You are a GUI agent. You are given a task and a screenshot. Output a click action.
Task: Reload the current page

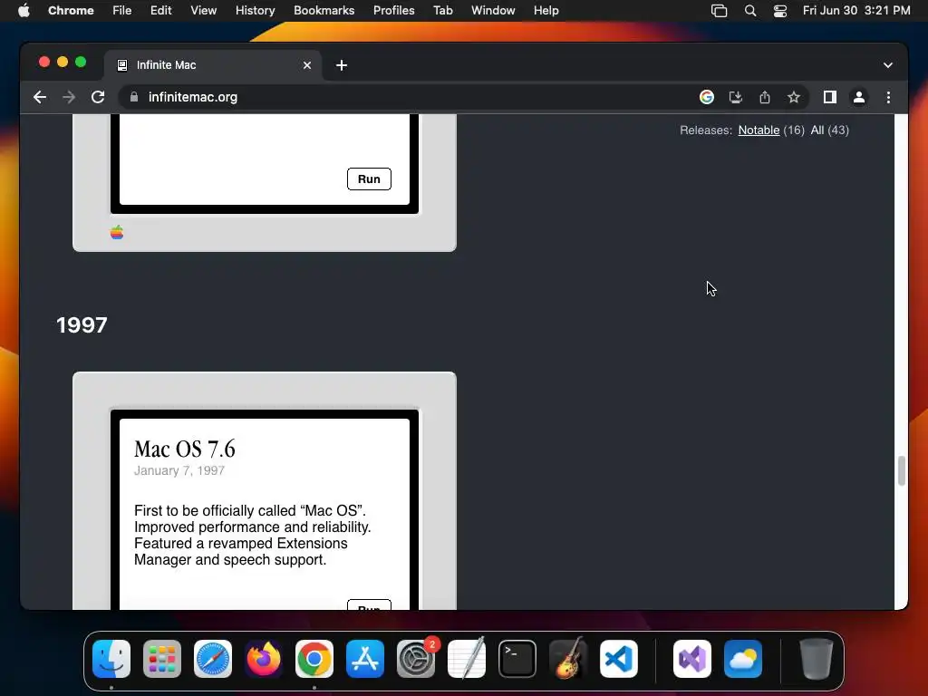tap(98, 97)
